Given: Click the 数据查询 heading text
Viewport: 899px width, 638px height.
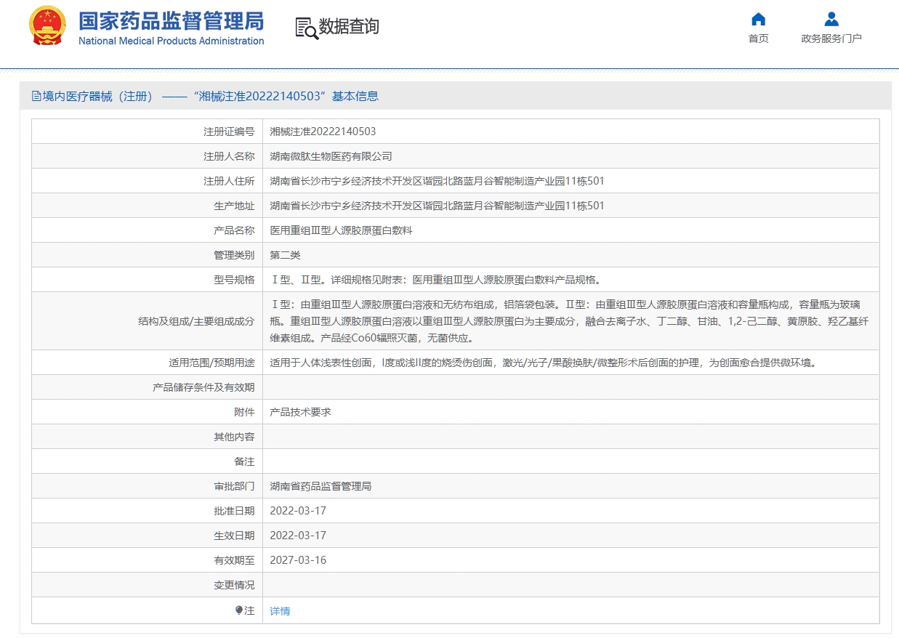Looking at the screenshot, I should pos(349,27).
